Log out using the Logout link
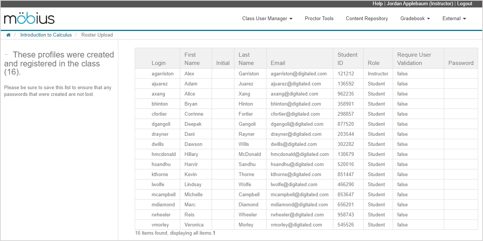Image resolution: width=483 pixels, height=241 pixels. [x=464, y=4]
